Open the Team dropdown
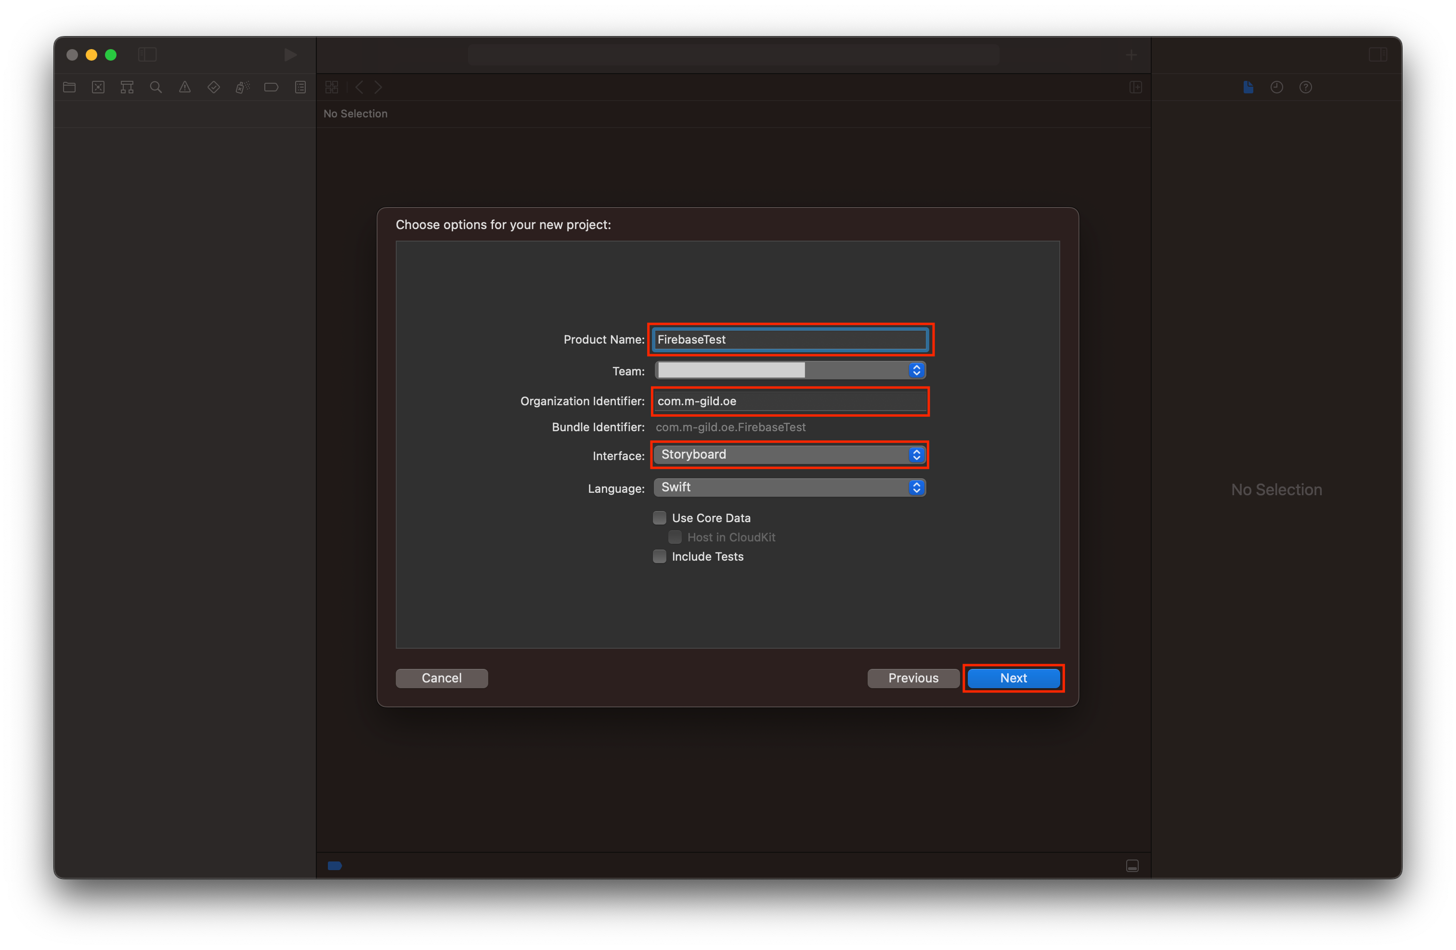Image resolution: width=1456 pixels, height=950 pixels. click(789, 371)
